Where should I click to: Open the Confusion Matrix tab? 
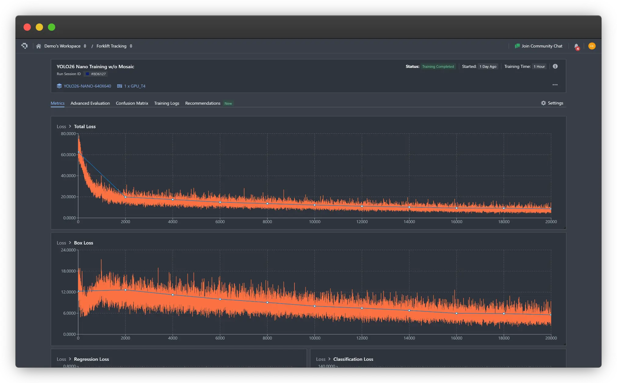pyautogui.click(x=132, y=104)
